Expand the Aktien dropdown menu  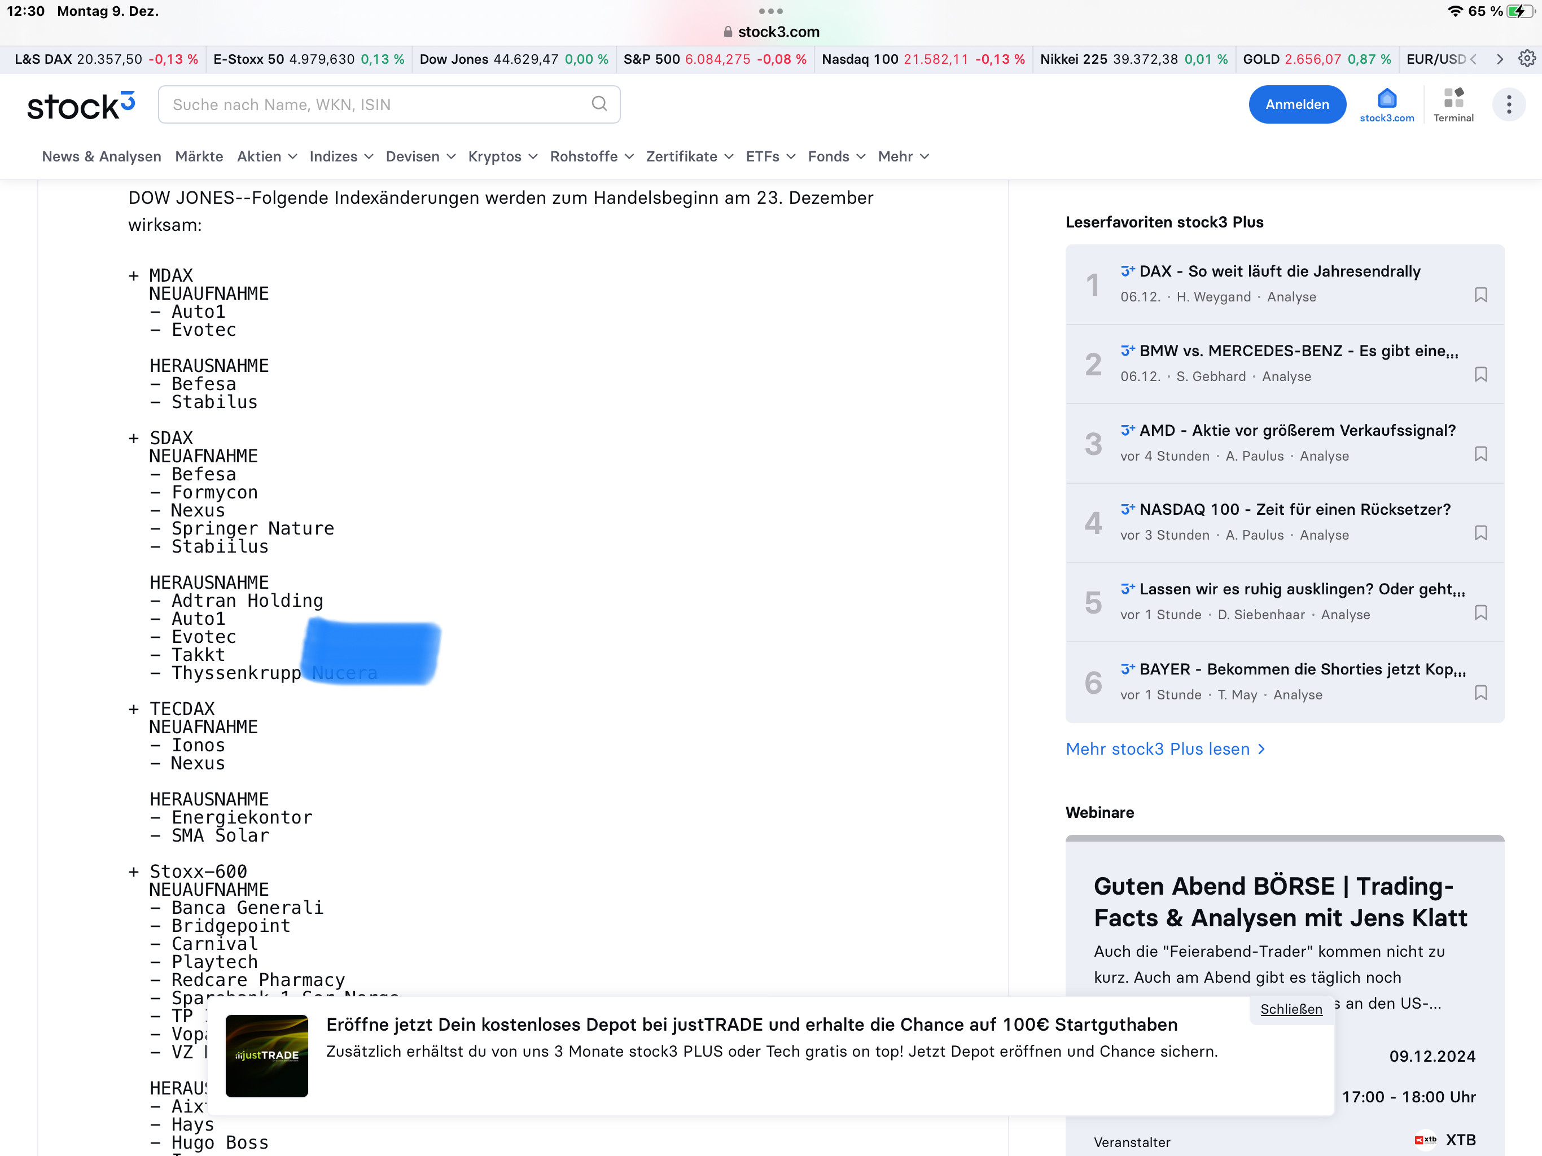(267, 157)
